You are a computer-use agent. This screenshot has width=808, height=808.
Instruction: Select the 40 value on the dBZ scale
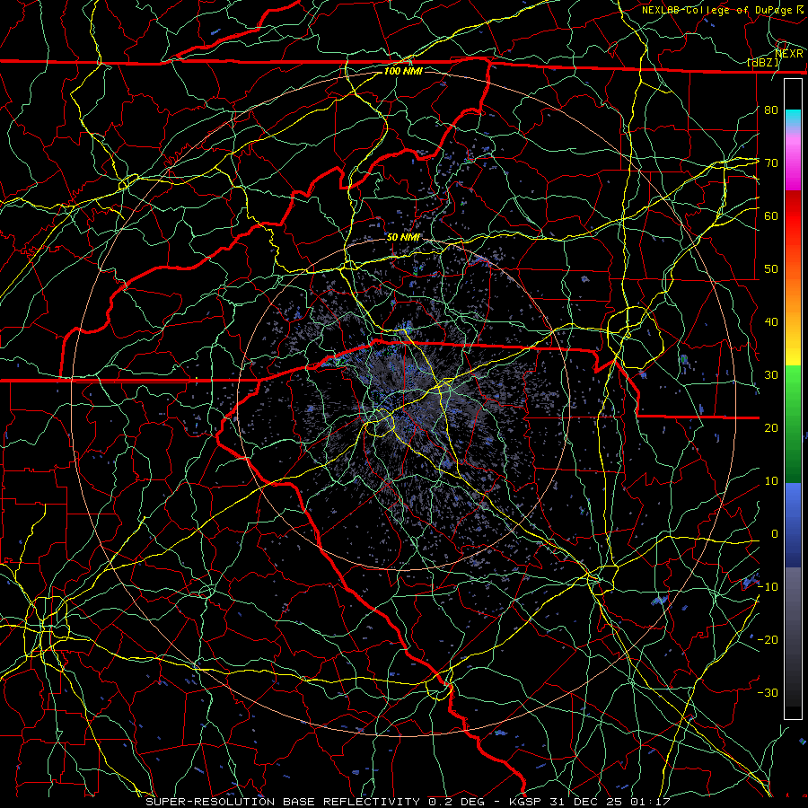(771, 322)
